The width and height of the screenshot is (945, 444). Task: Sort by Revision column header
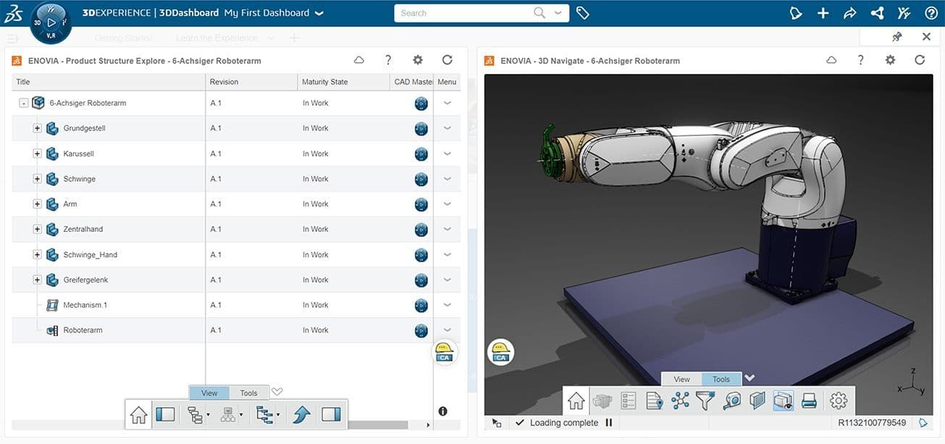click(x=252, y=82)
